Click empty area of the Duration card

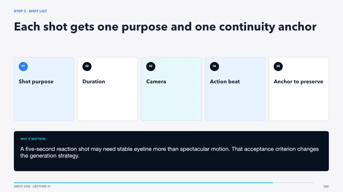(x=108, y=103)
